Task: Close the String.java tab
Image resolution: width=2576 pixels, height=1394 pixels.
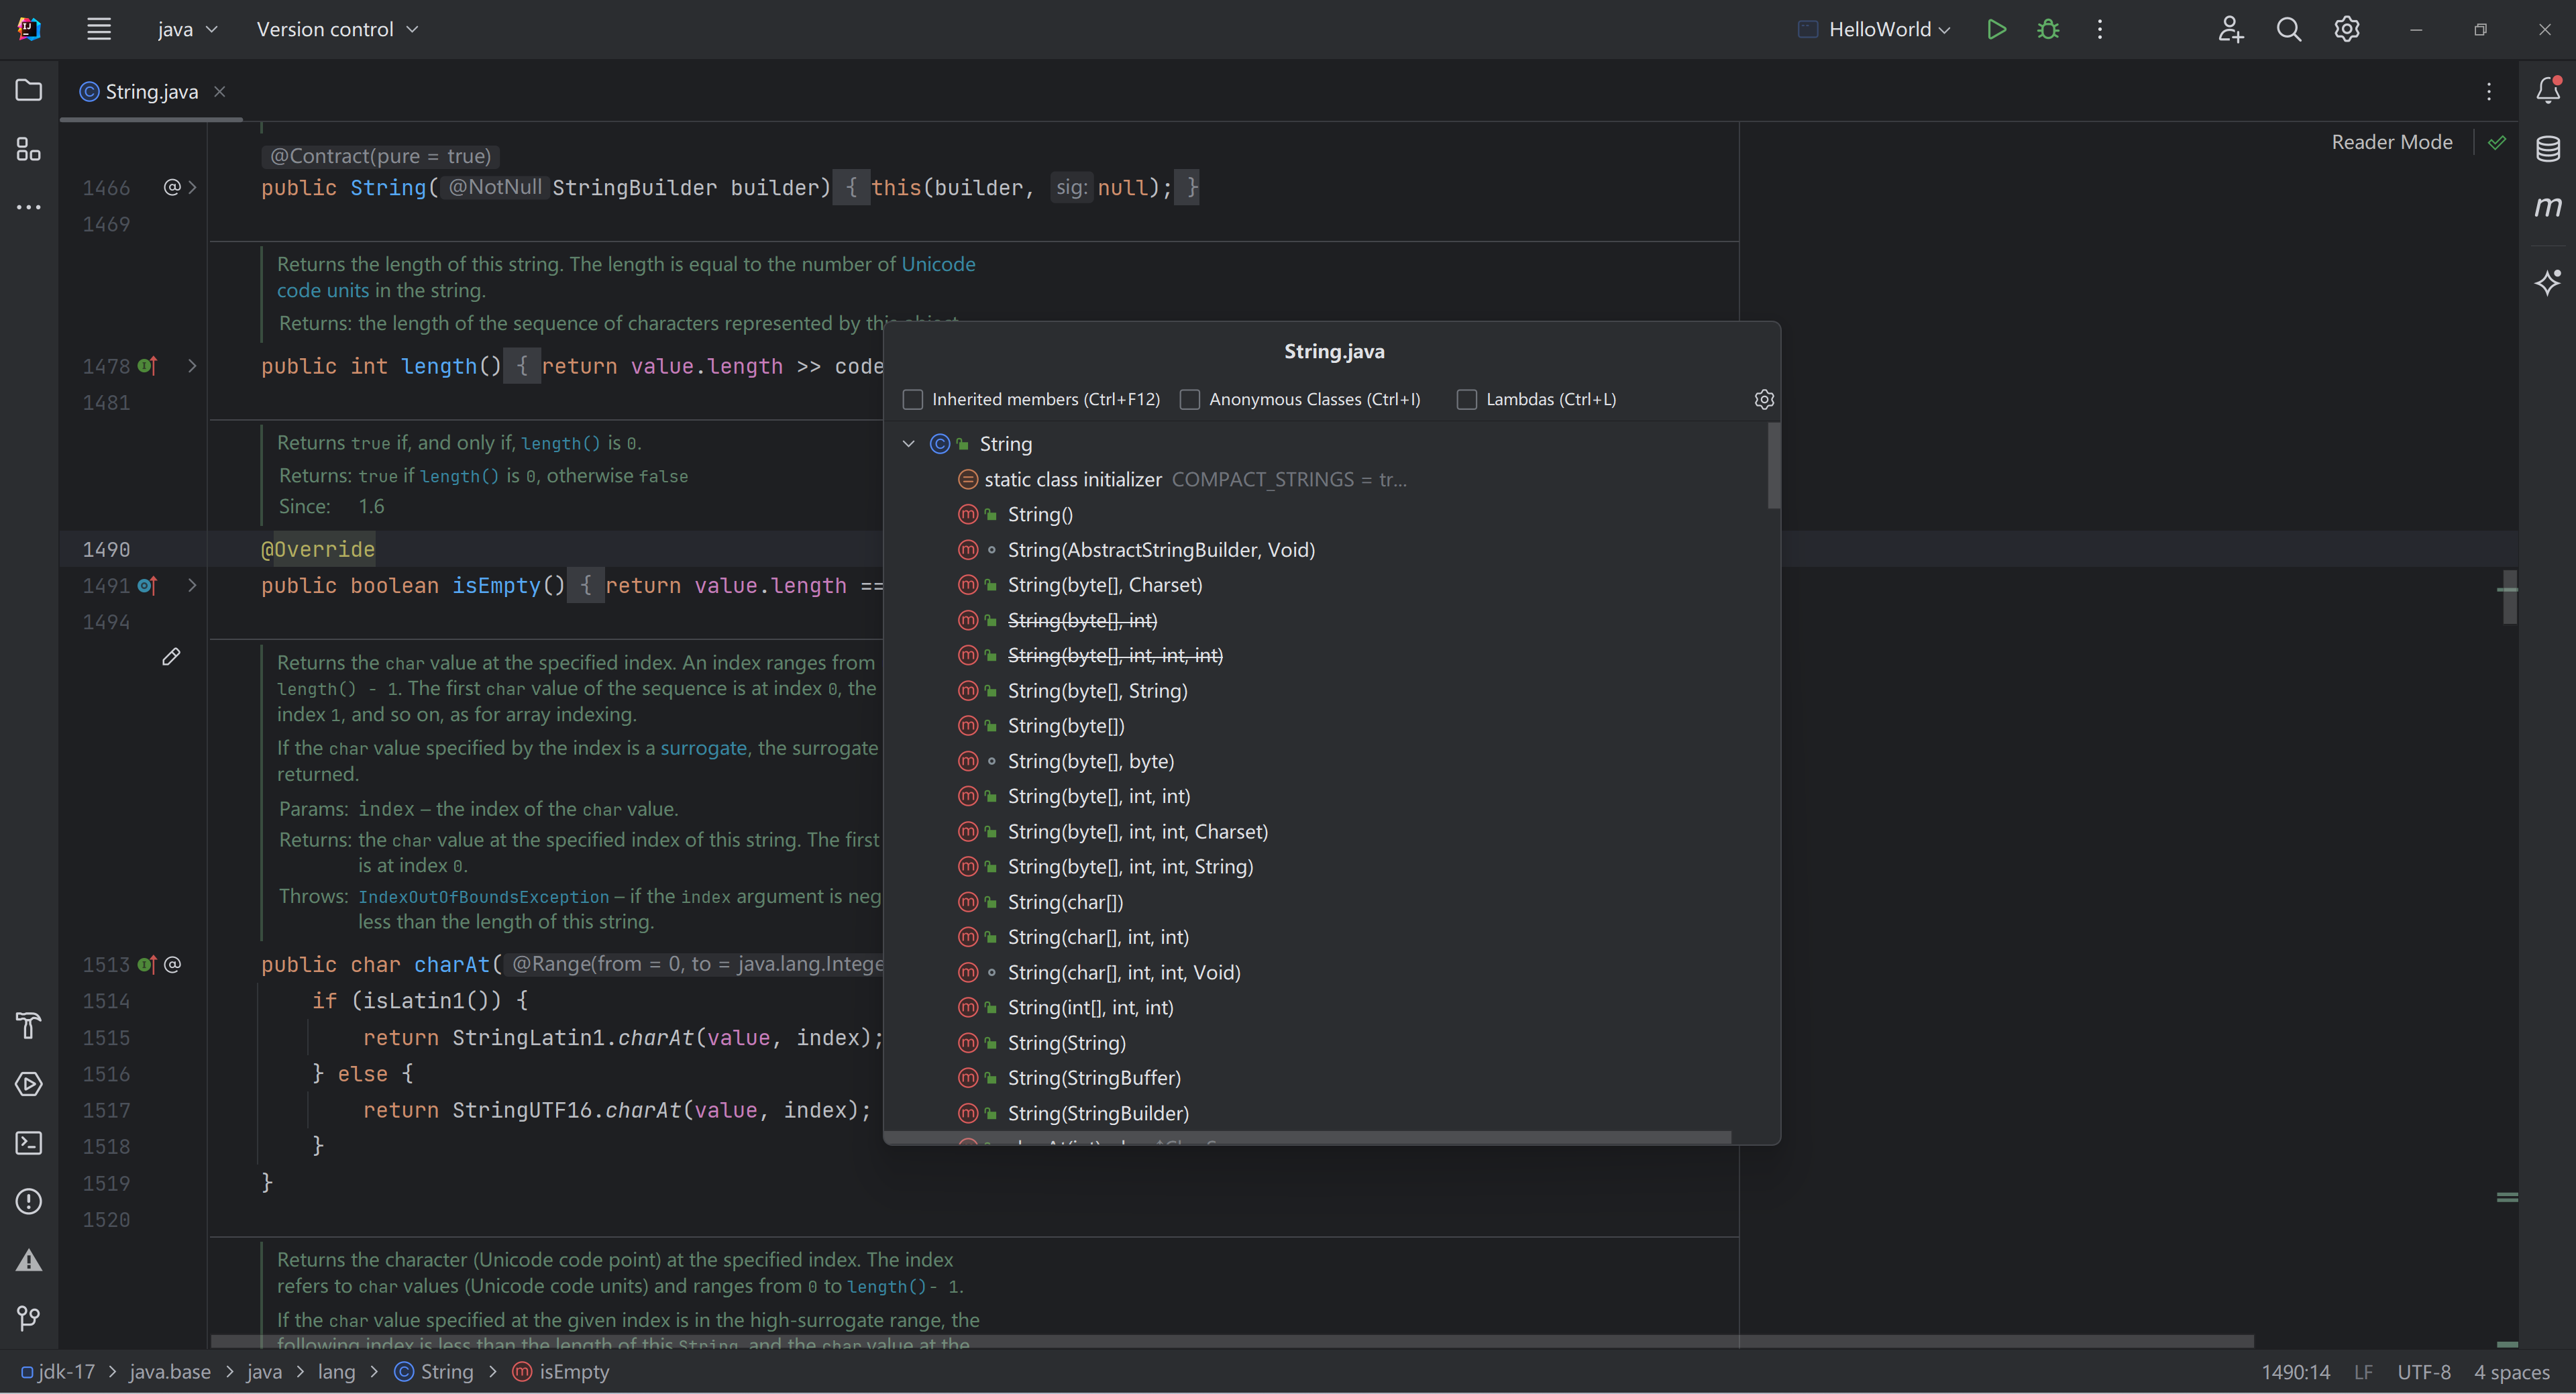Action: coord(219,91)
